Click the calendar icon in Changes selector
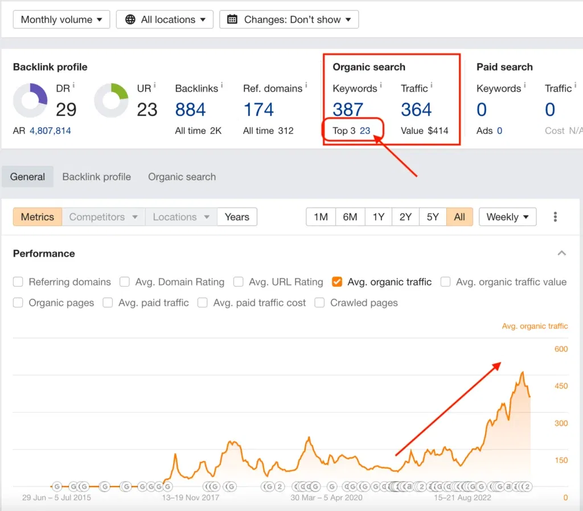 coord(232,19)
